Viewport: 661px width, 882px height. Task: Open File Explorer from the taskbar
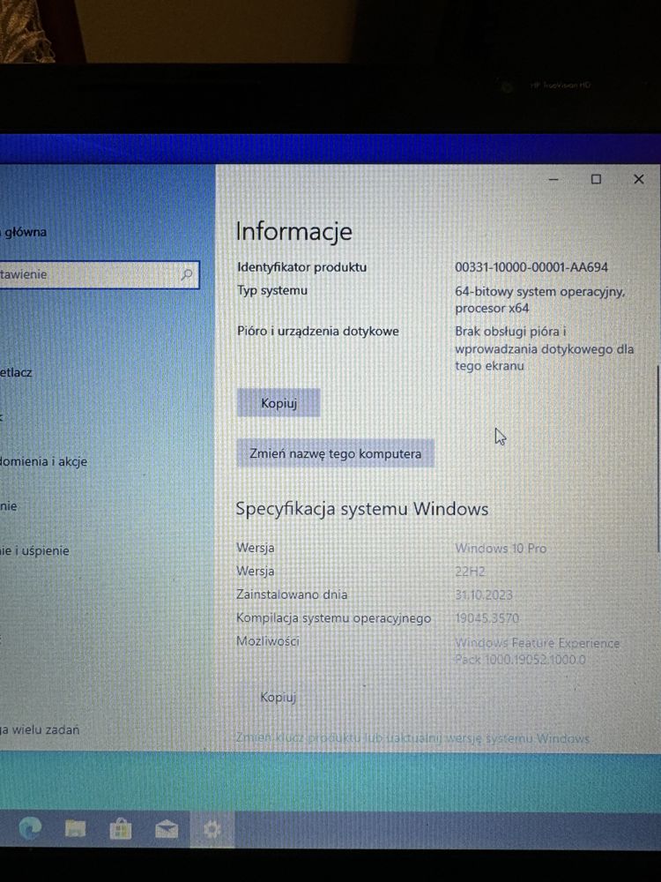[75, 828]
